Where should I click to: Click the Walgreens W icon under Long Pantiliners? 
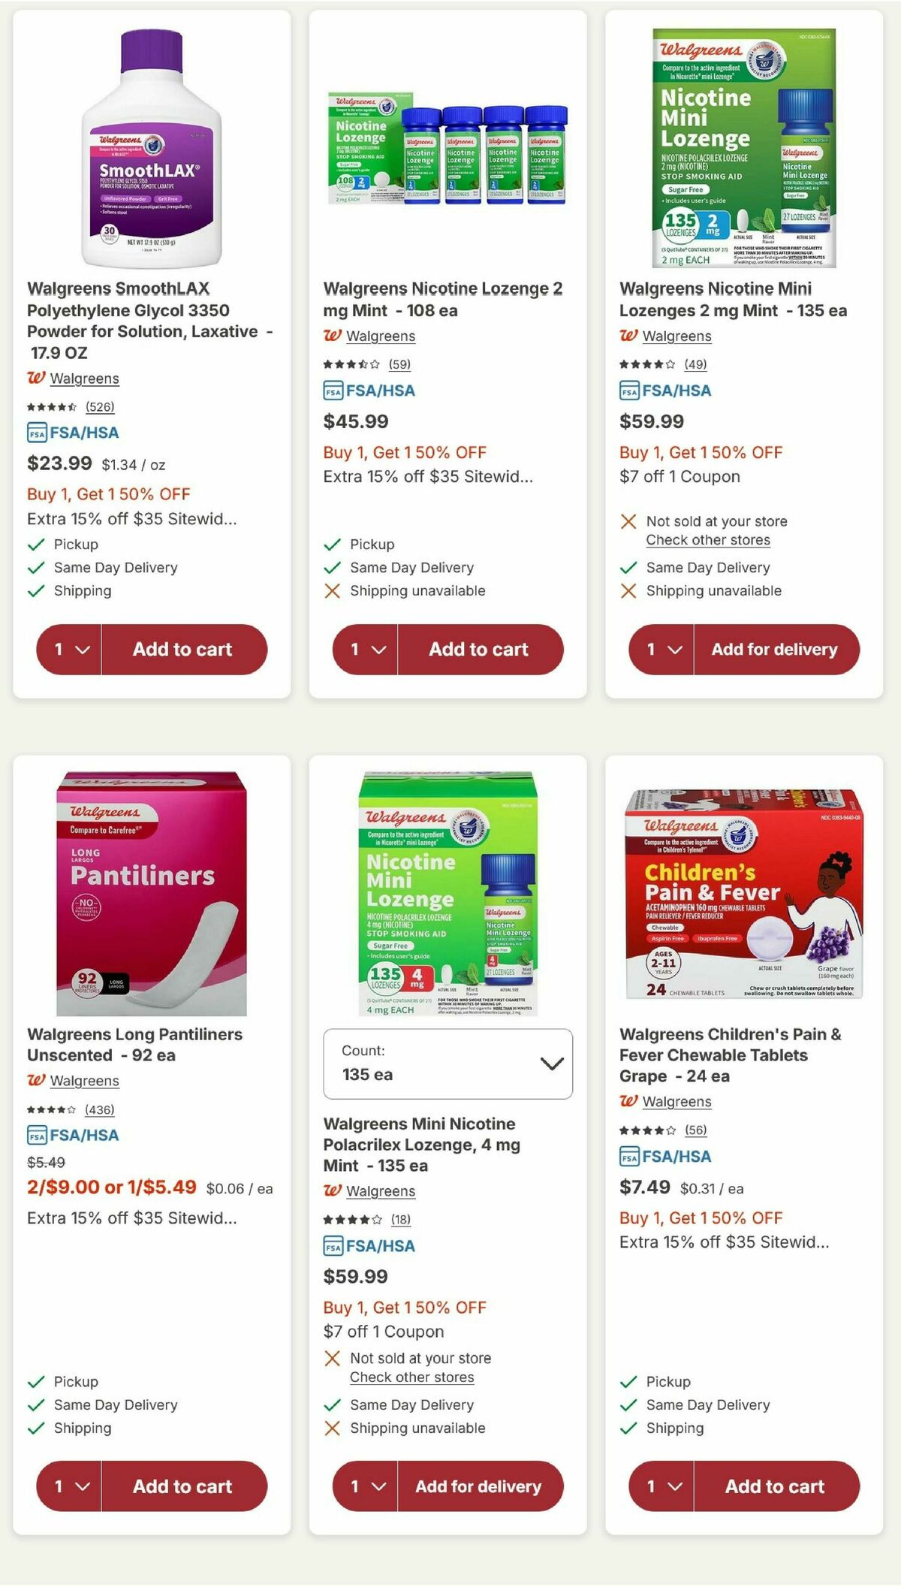(x=35, y=1081)
